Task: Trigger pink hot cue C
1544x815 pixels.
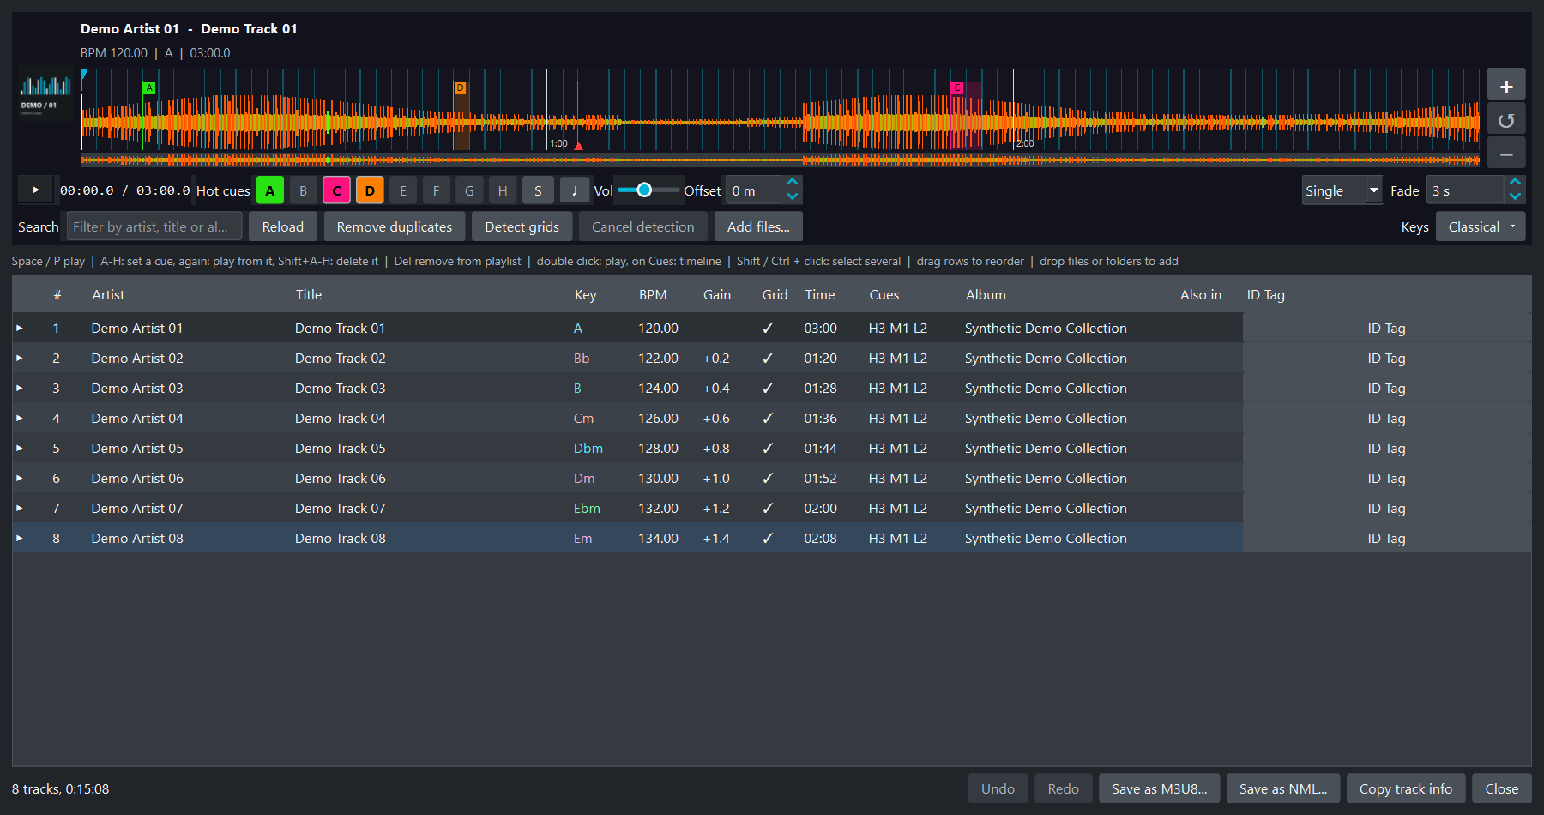Action: click(336, 190)
